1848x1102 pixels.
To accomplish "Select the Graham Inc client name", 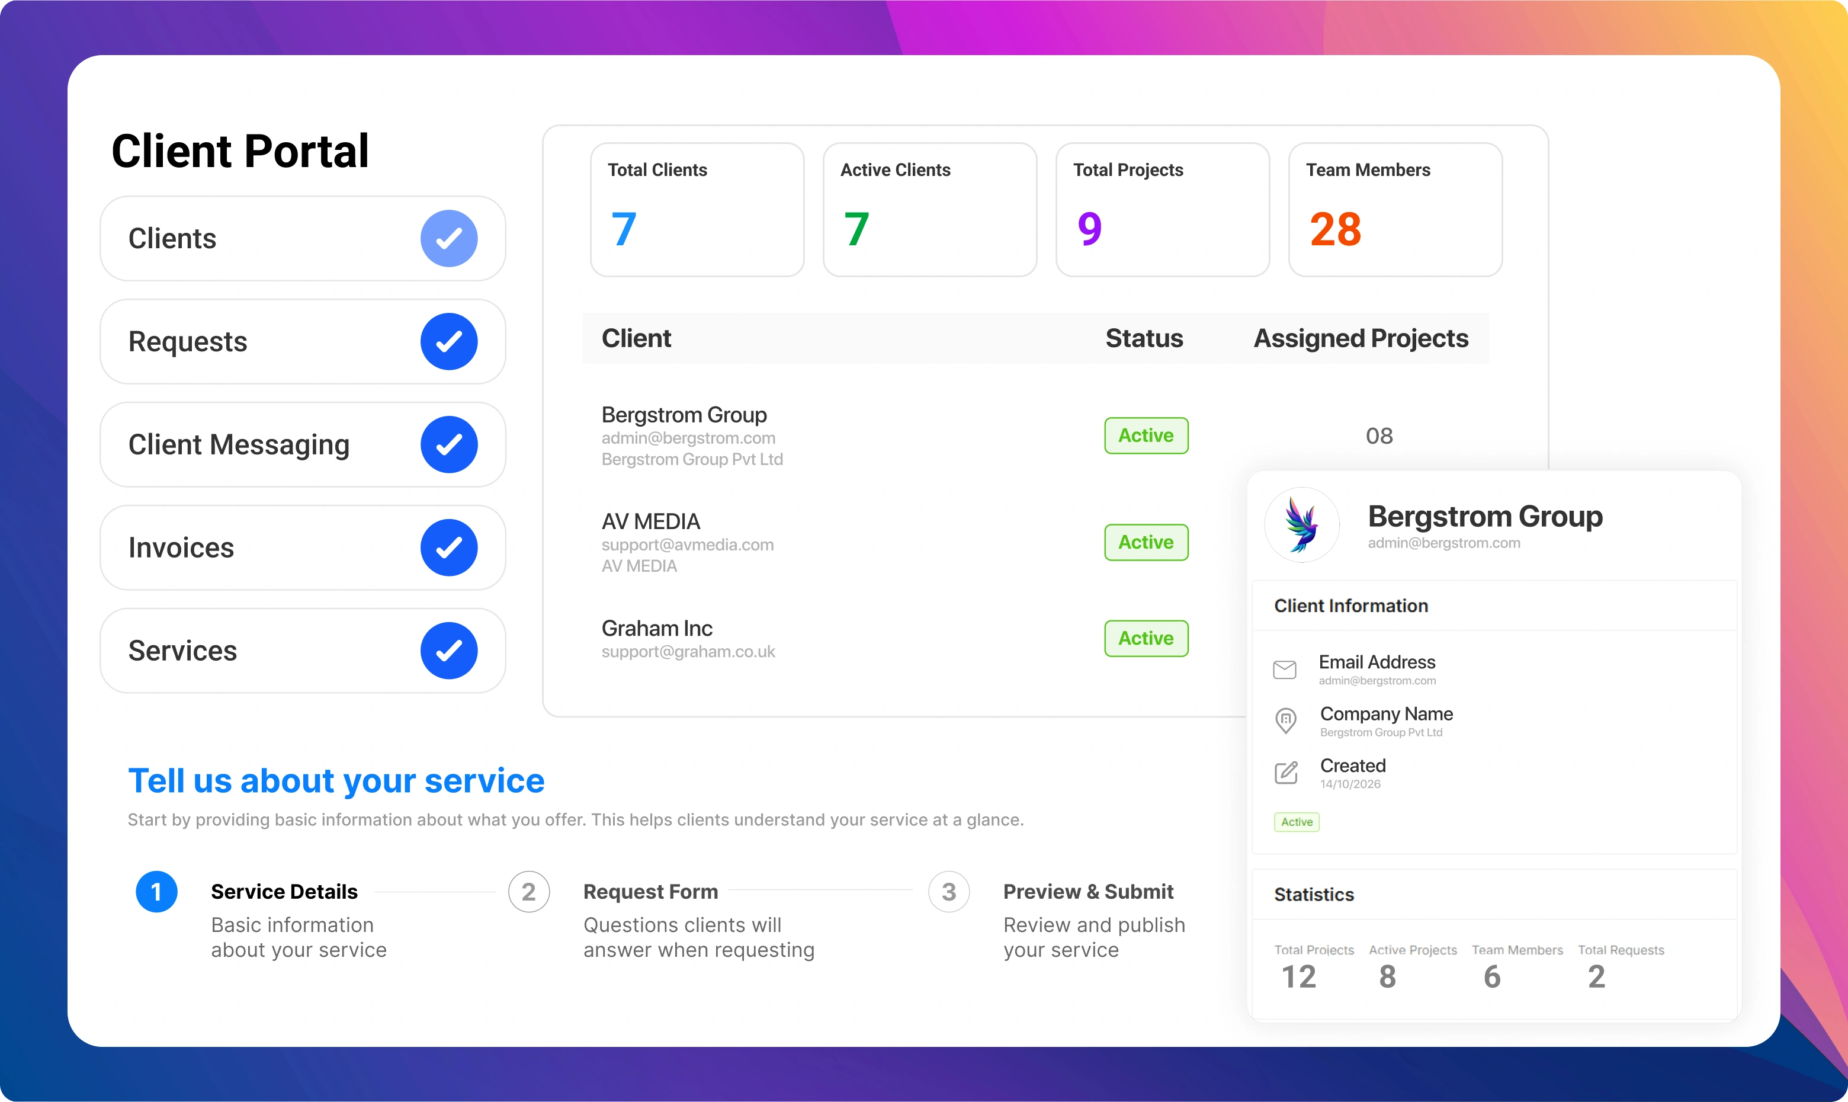I will click(657, 628).
